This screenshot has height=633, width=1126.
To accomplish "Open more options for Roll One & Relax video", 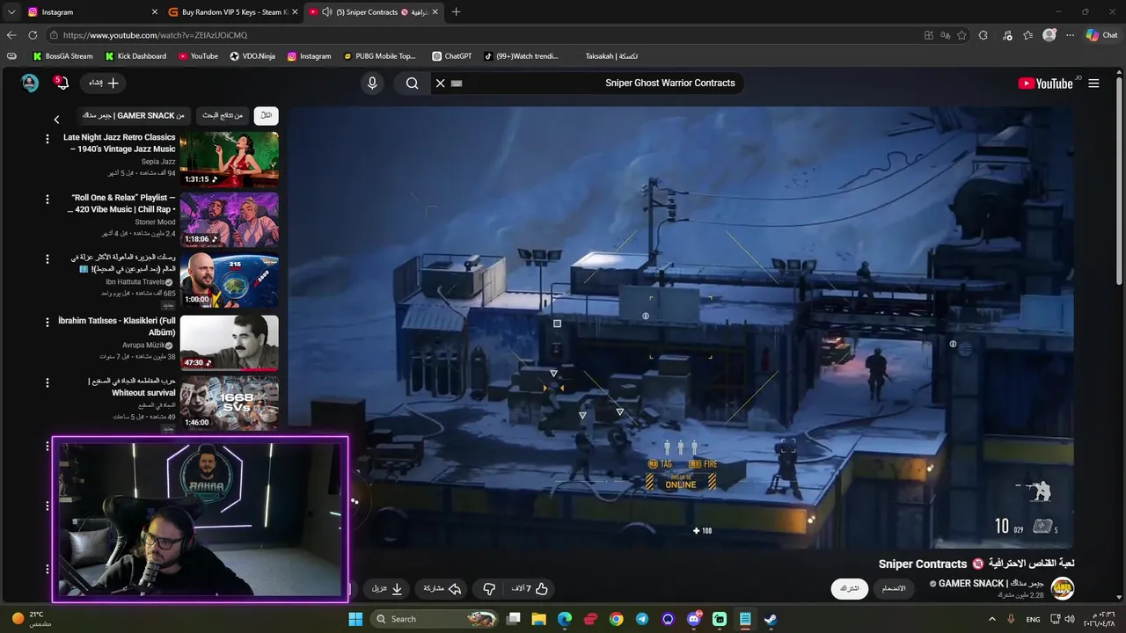I will click(48, 200).
